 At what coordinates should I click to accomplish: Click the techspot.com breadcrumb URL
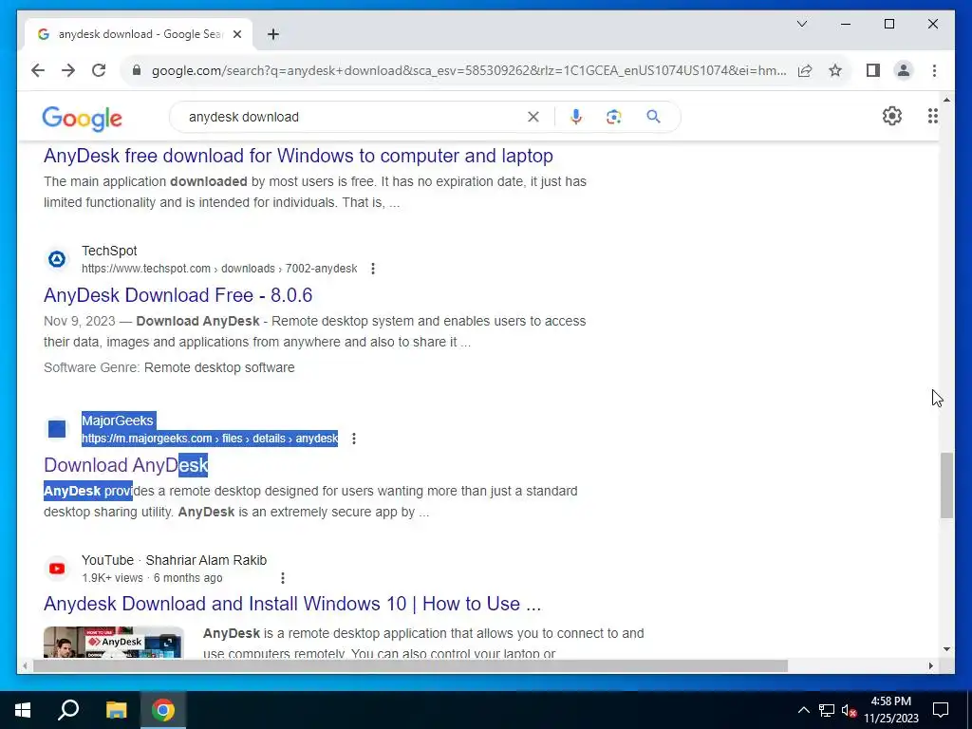click(x=219, y=269)
